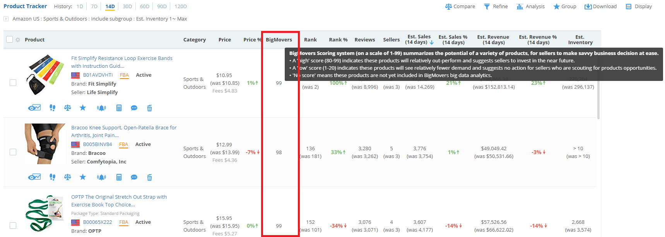Open Analysis in top toolbar
Screen dimensions: 665x237
tap(530, 7)
